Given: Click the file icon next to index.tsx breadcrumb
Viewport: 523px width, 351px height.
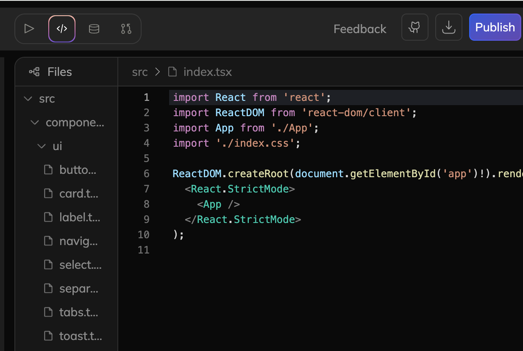Looking at the screenshot, I should [x=172, y=72].
